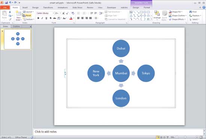Decrease font size with the shrink font icon
This screenshot has height=139, width=206.
67,13
